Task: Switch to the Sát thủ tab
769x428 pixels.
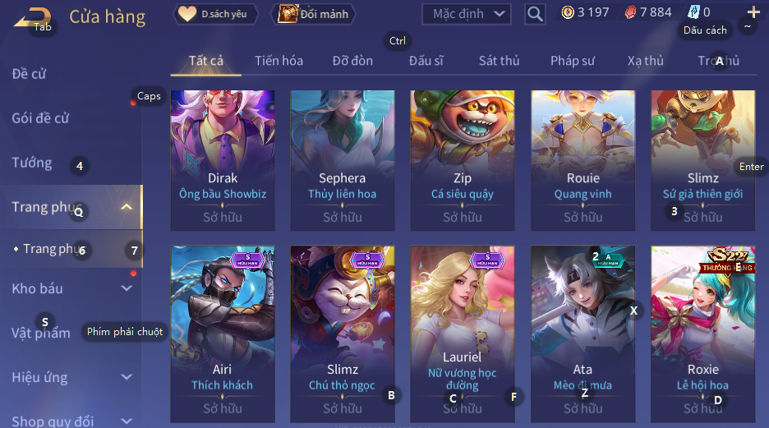Action: point(499,61)
